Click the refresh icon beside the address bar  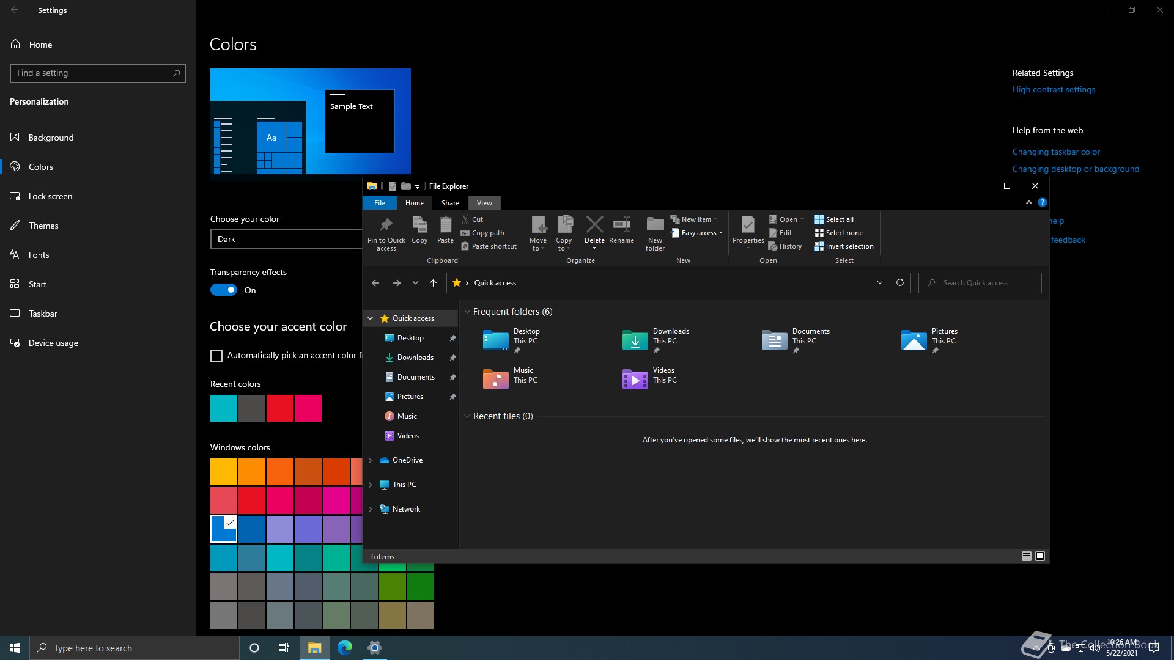click(x=899, y=282)
